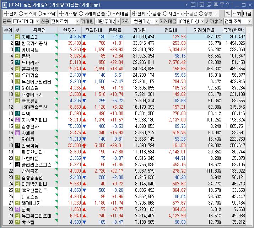Click the 신 badge on the 삼성전자 row
Viewport: 254px width, 228px height.
(x=17, y=126)
